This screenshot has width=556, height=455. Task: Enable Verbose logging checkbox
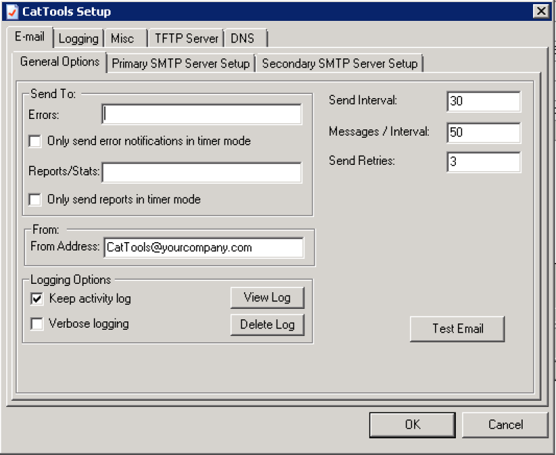(x=37, y=324)
